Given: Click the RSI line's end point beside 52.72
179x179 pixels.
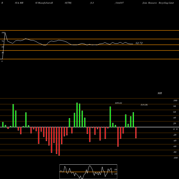Looking at the screenshot, I should click(x=133, y=44).
